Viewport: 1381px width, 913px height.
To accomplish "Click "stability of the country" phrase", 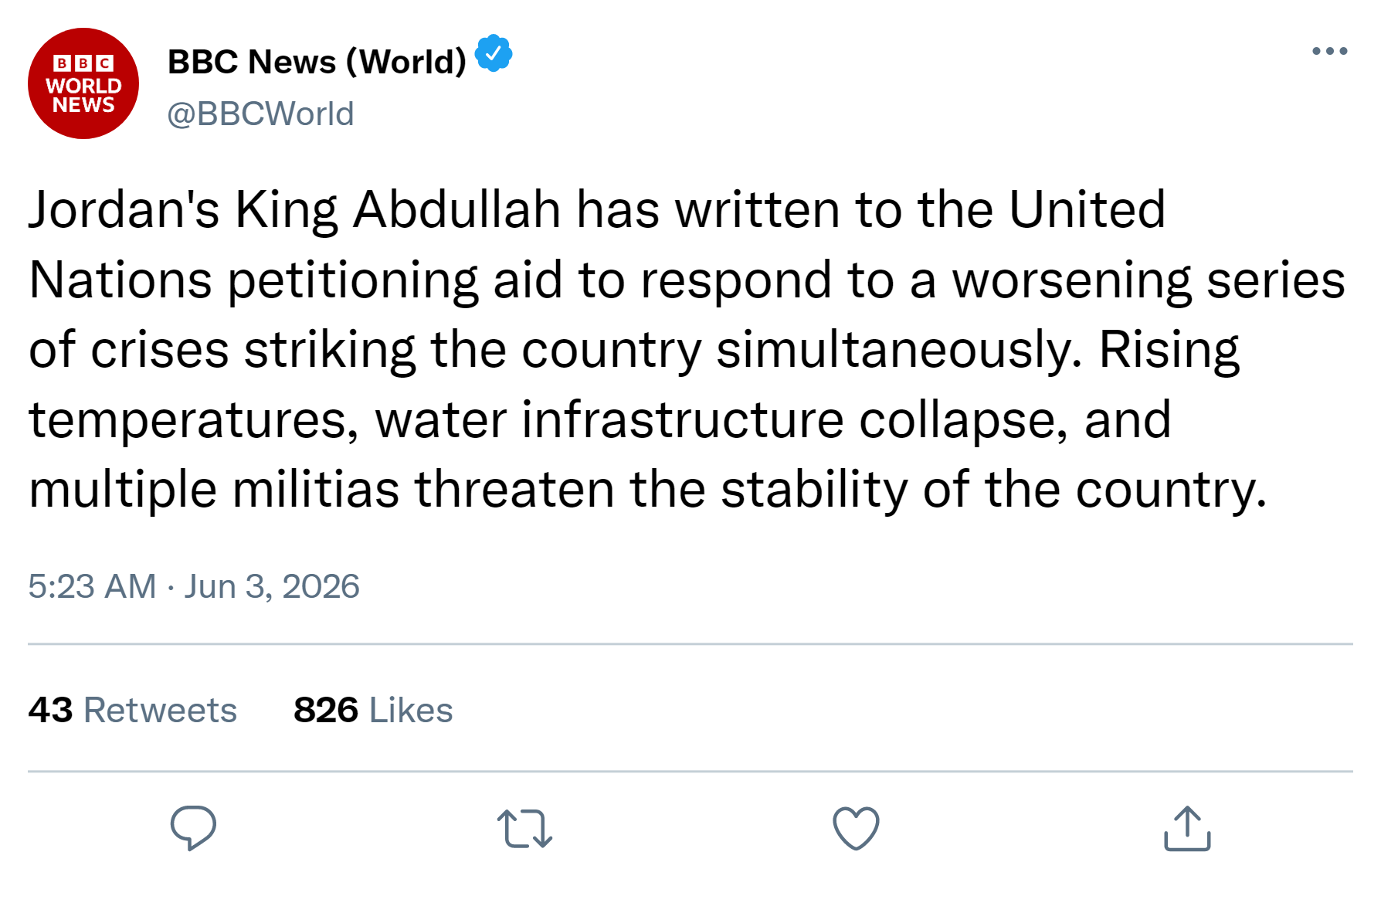I will point(993,490).
